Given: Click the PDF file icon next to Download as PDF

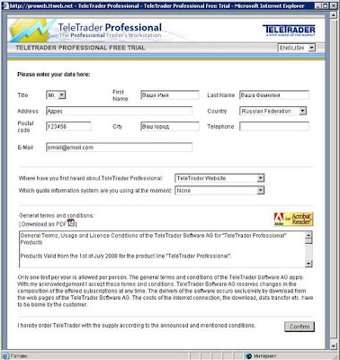Looking at the screenshot, I should (71, 222).
